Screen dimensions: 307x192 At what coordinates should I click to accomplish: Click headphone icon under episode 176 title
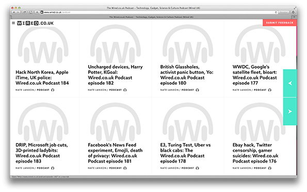[x=270, y=168]
